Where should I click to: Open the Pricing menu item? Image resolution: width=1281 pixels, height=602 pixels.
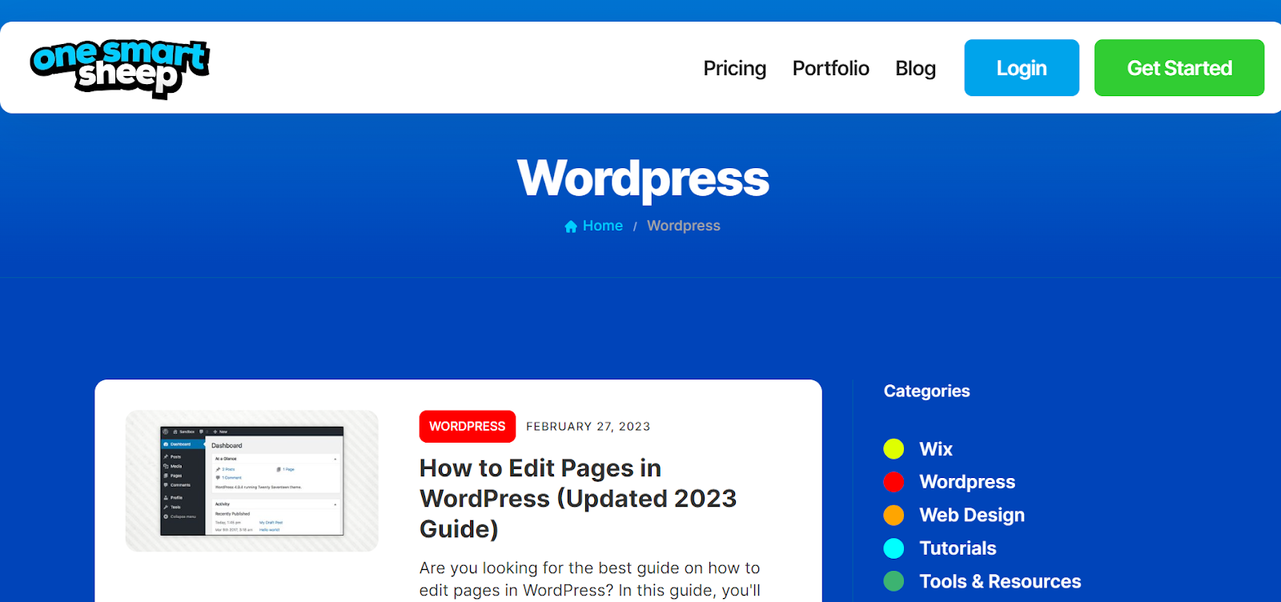click(x=735, y=69)
